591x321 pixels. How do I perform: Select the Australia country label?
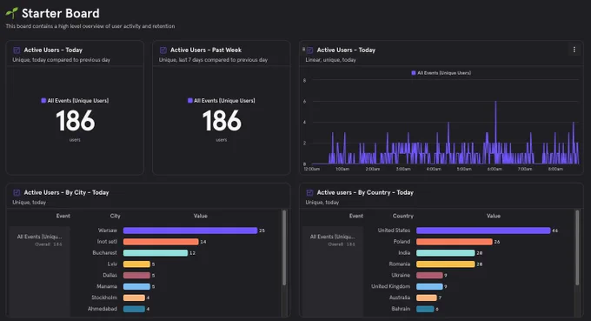click(x=400, y=298)
